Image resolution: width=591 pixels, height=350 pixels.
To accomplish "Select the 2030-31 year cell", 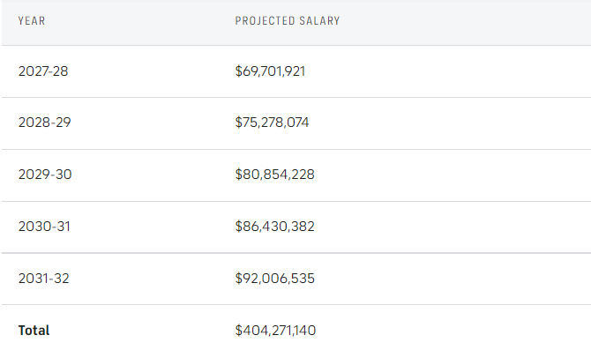I will coord(44,227).
